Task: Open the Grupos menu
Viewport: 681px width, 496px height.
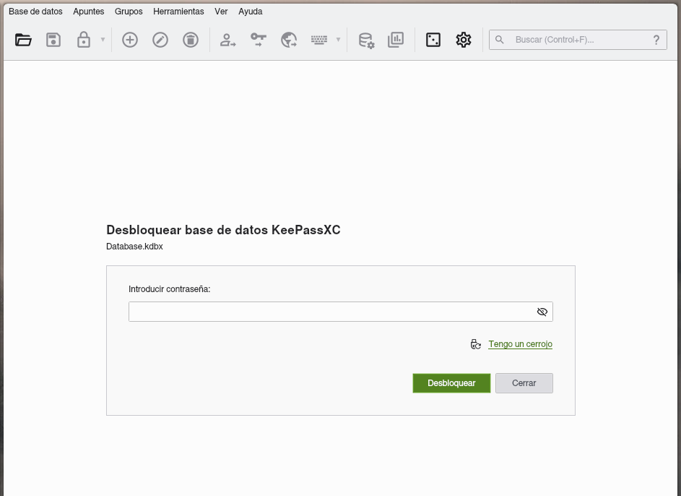Action: [129, 12]
